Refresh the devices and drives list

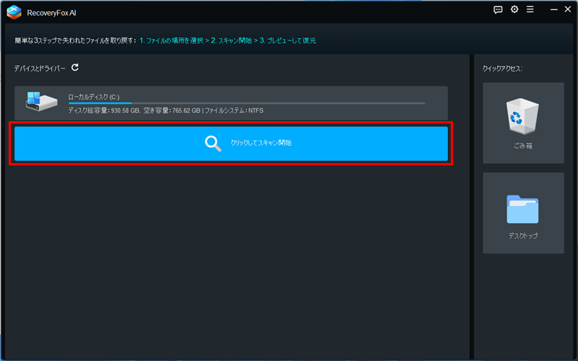click(x=74, y=67)
